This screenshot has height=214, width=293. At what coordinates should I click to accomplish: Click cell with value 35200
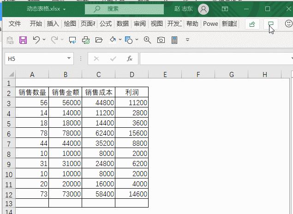click(99, 143)
